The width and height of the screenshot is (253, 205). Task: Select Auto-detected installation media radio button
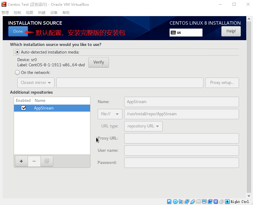click(17, 52)
